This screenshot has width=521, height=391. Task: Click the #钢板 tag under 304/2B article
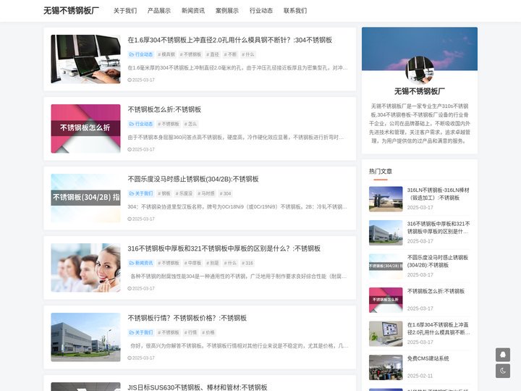point(164,193)
